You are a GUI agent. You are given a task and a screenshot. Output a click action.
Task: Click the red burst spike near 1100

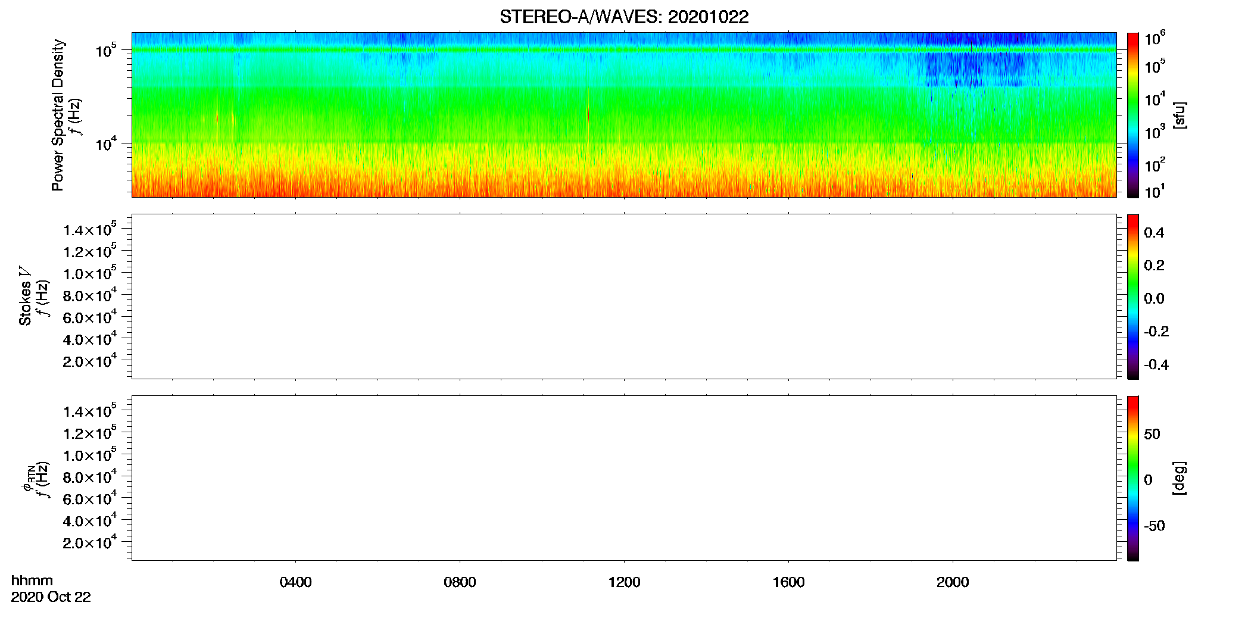point(588,114)
